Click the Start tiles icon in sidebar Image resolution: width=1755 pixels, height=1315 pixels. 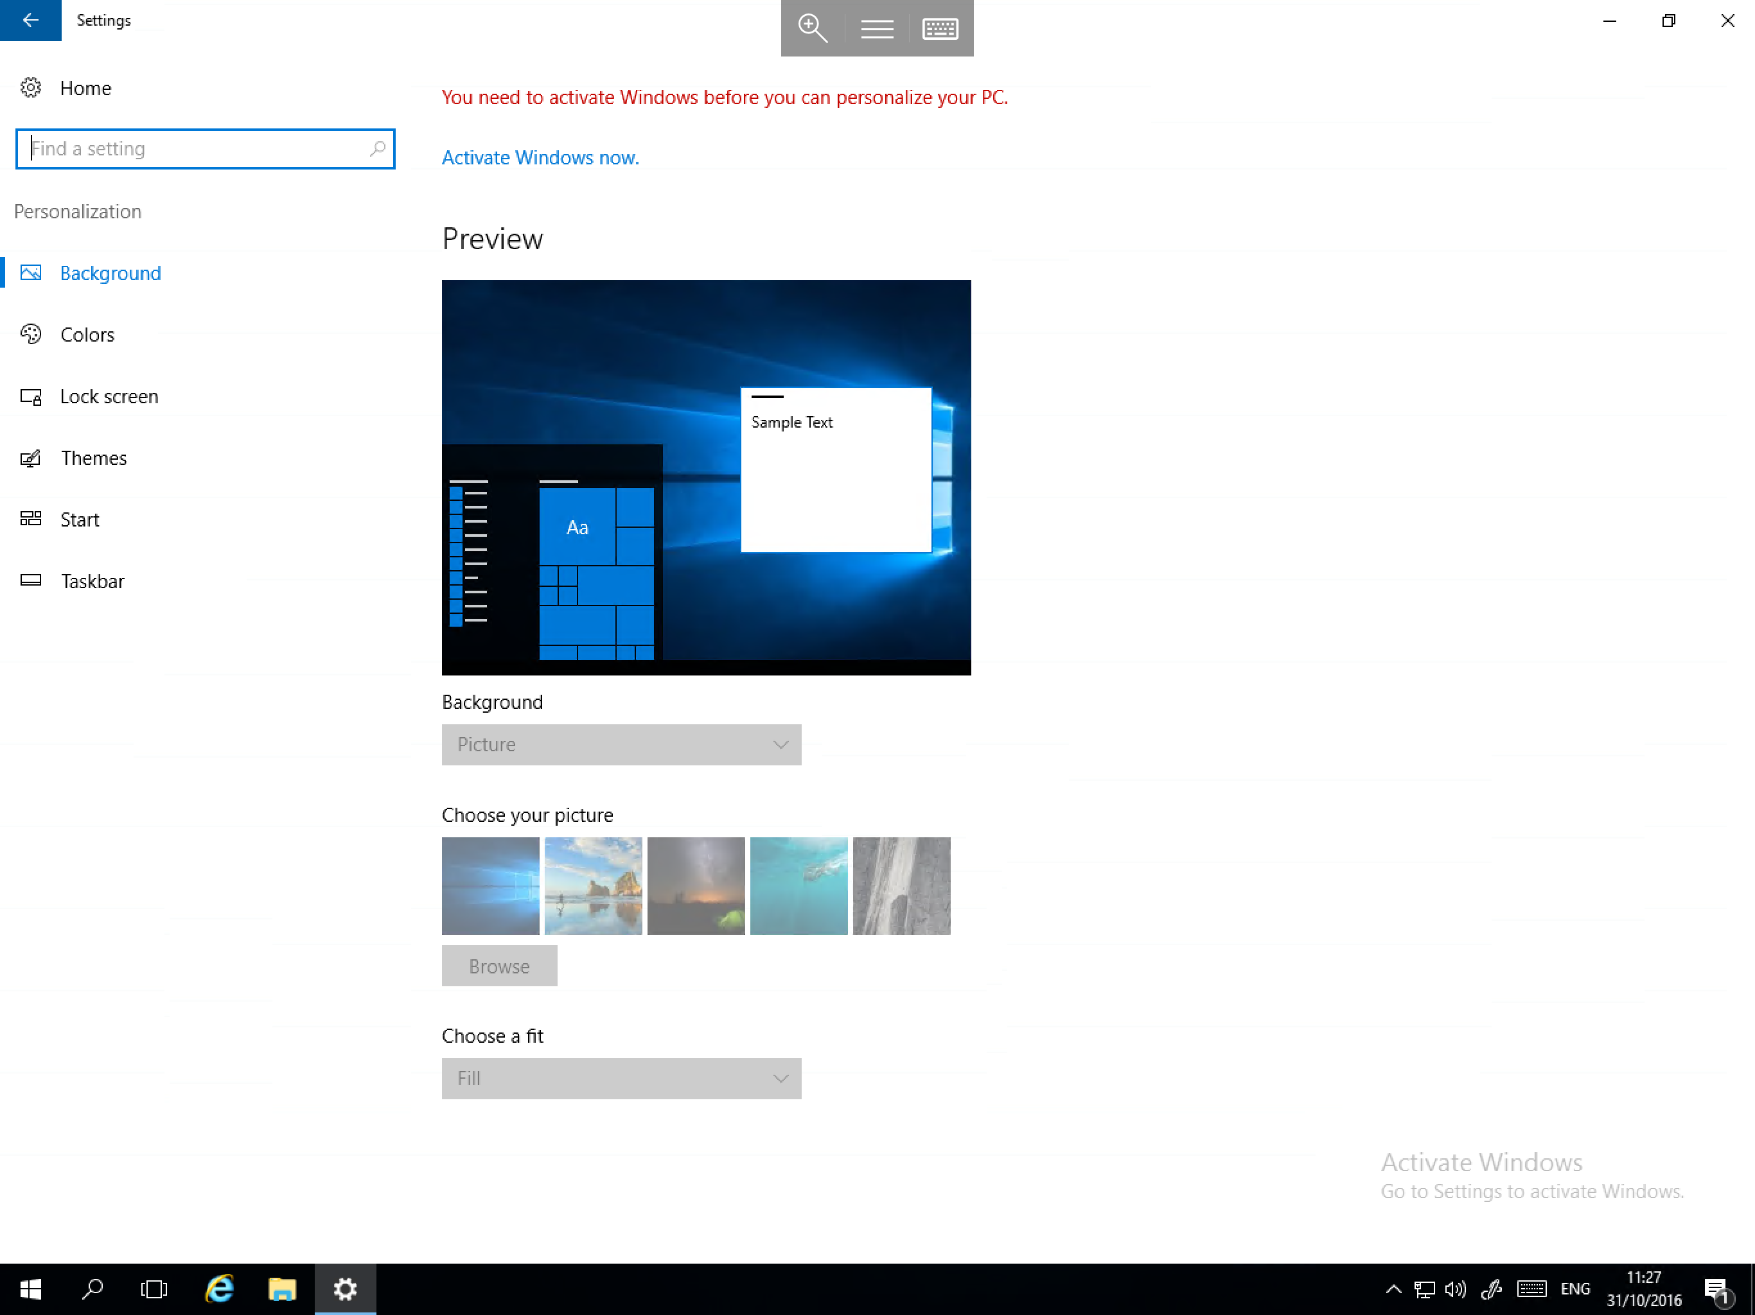point(31,519)
